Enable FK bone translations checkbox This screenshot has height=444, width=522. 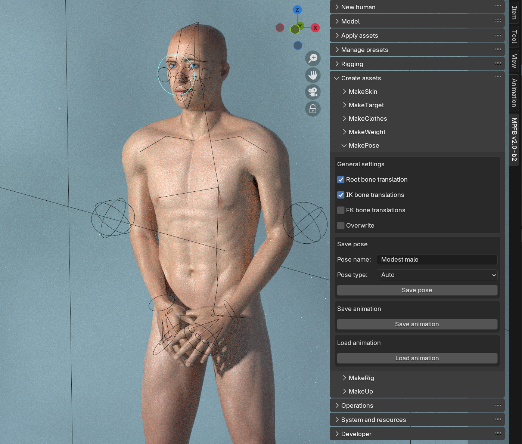tap(341, 210)
